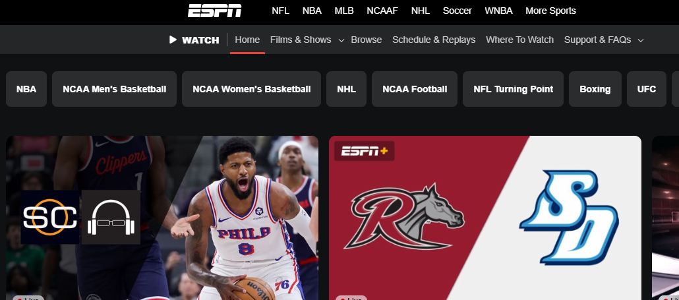Open the WNBA link in top bar
679x300 pixels.
click(499, 11)
